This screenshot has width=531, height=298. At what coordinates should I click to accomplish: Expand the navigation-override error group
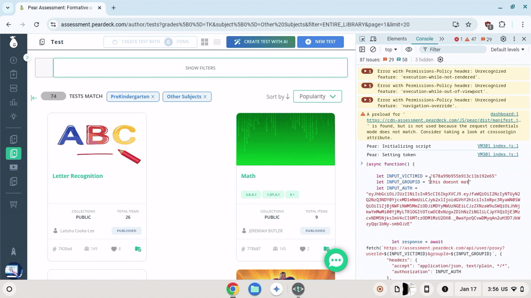[x=367, y=100]
